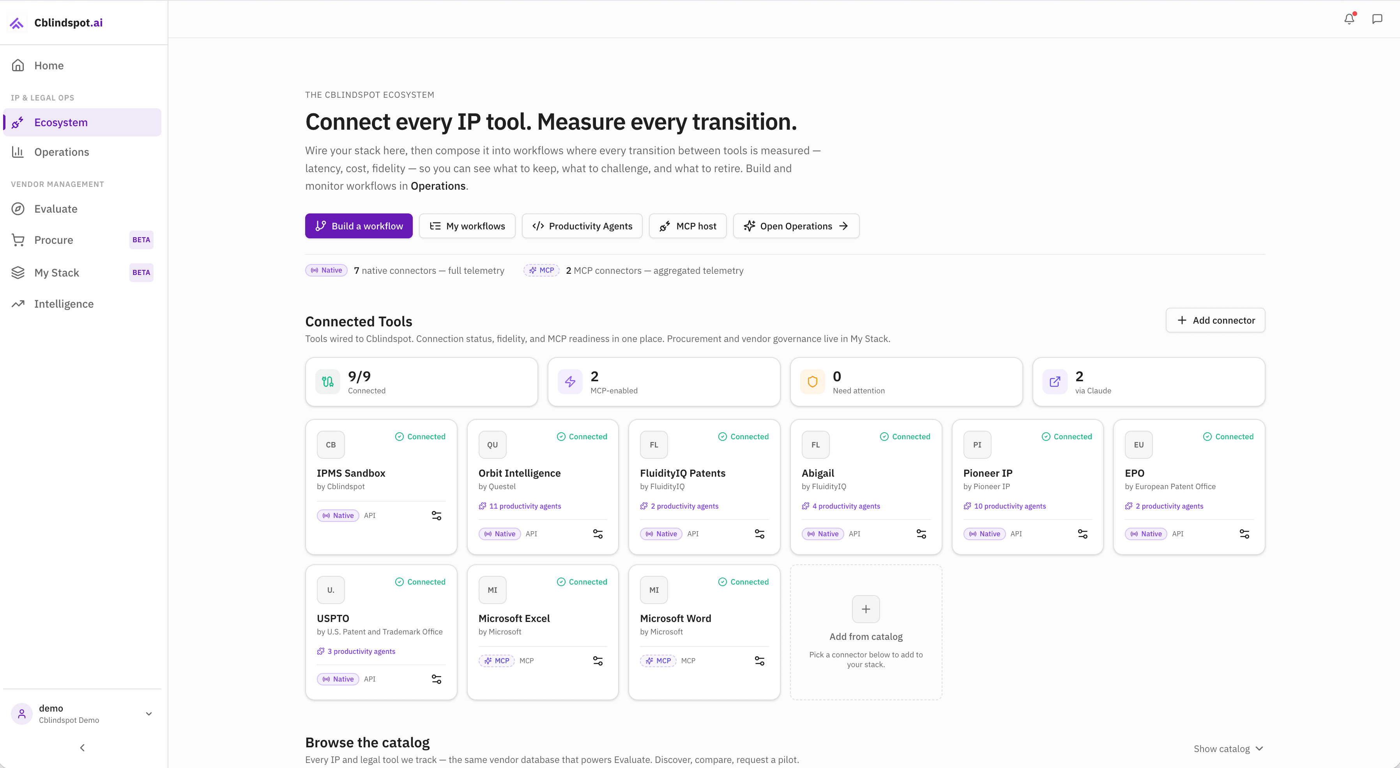Screen dimensions: 1400x768
Task: Click the QU avatar on Orbit Intelligence
Action: tap(492, 445)
